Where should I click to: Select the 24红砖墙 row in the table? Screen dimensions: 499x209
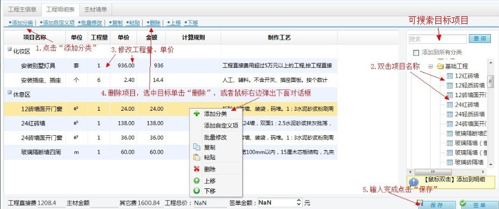pyautogui.click(x=170, y=123)
